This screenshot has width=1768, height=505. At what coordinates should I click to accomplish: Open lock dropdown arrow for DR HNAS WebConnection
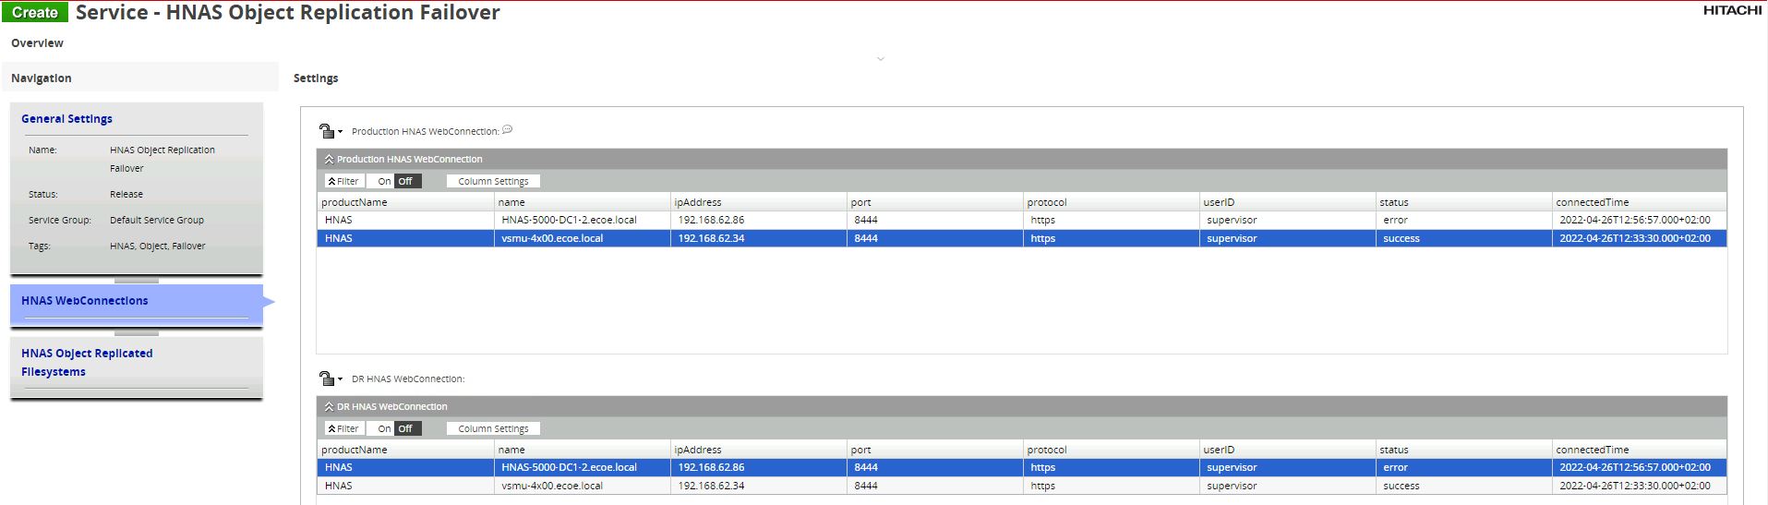pos(340,379)
